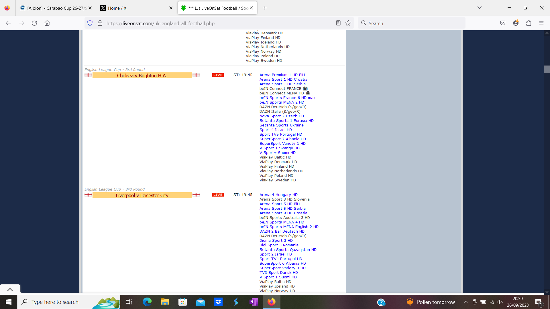Focus the browser Search field
The width and height of the screenshot is (550, 309).
coord(412,23)
